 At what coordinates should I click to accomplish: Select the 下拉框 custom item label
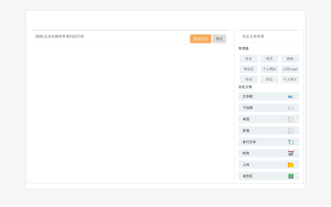click(x=247, y=108)
